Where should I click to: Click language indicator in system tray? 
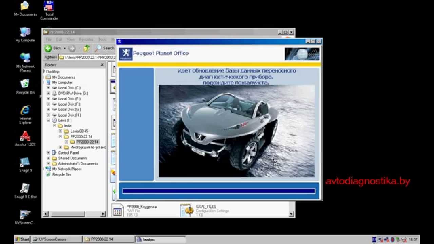point(374,239)
